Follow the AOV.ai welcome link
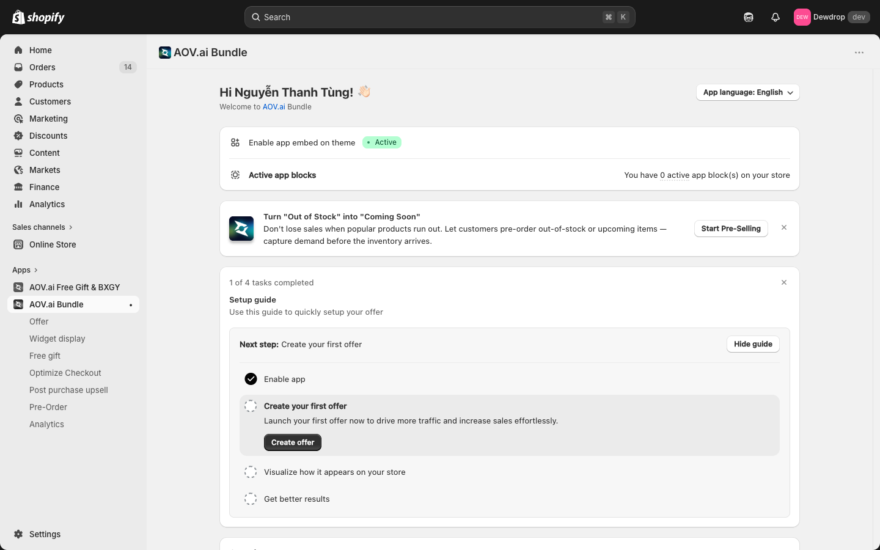Image resolution: width=880 pixels, height=550 pixels. tap(274, 107)
